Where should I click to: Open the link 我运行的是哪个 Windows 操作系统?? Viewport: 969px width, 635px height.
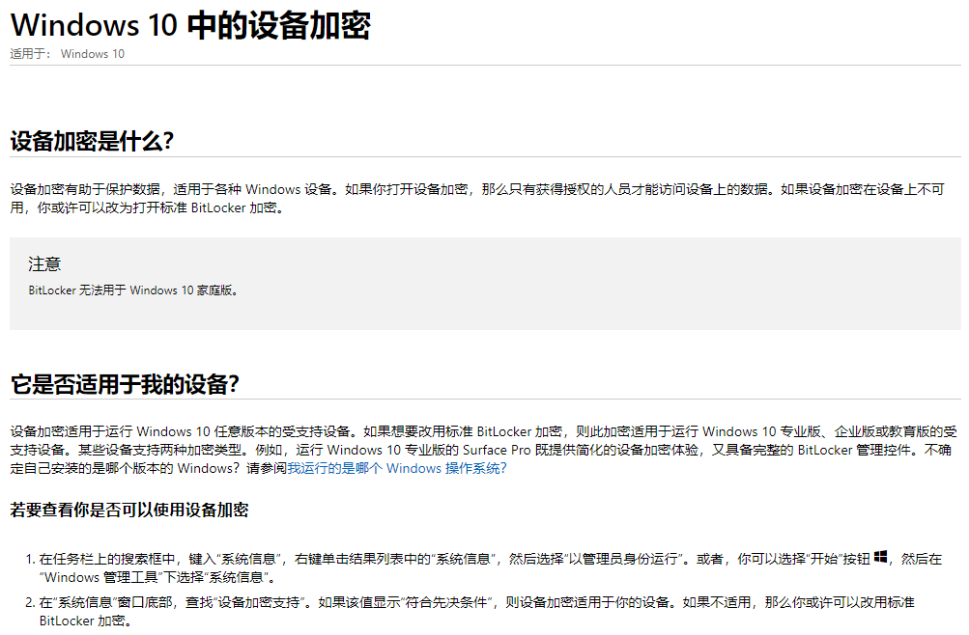(x=397, y=468)
